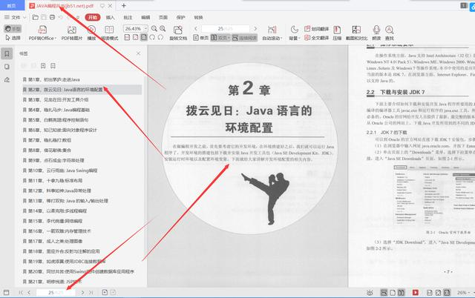This screenshot has height=298, width=475.
Task: Open the thumbnails sidebar panel icon
Action: click(x=7, y=67)
